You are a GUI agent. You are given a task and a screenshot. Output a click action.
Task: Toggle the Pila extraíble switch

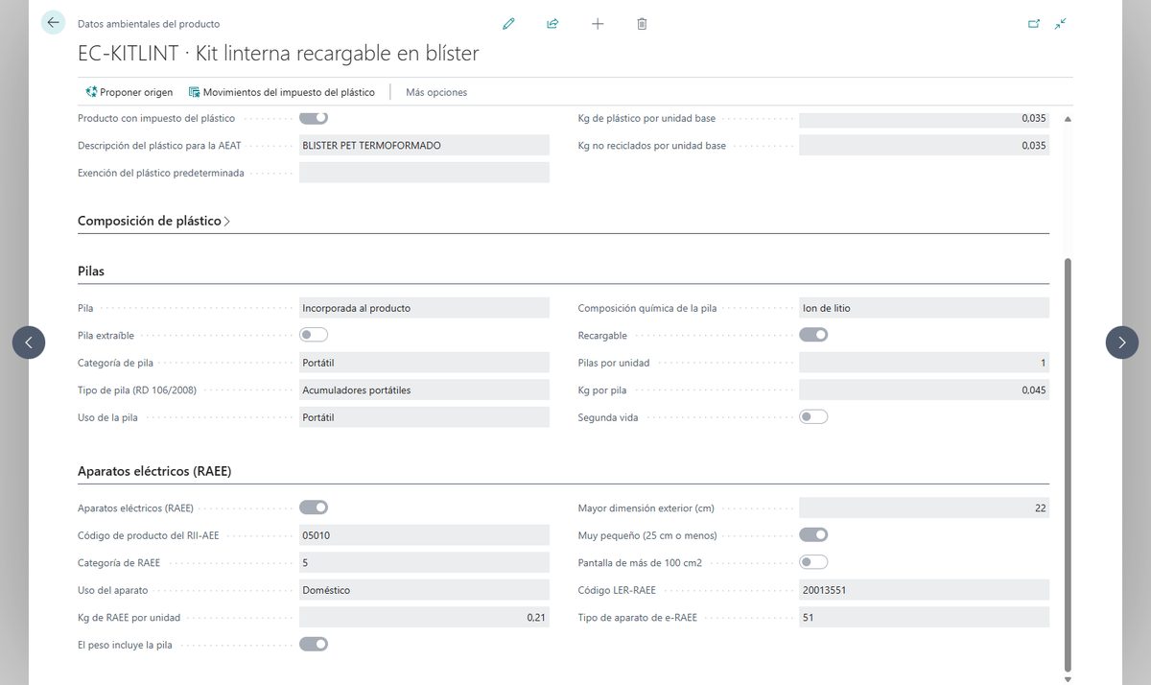[314, 335]
